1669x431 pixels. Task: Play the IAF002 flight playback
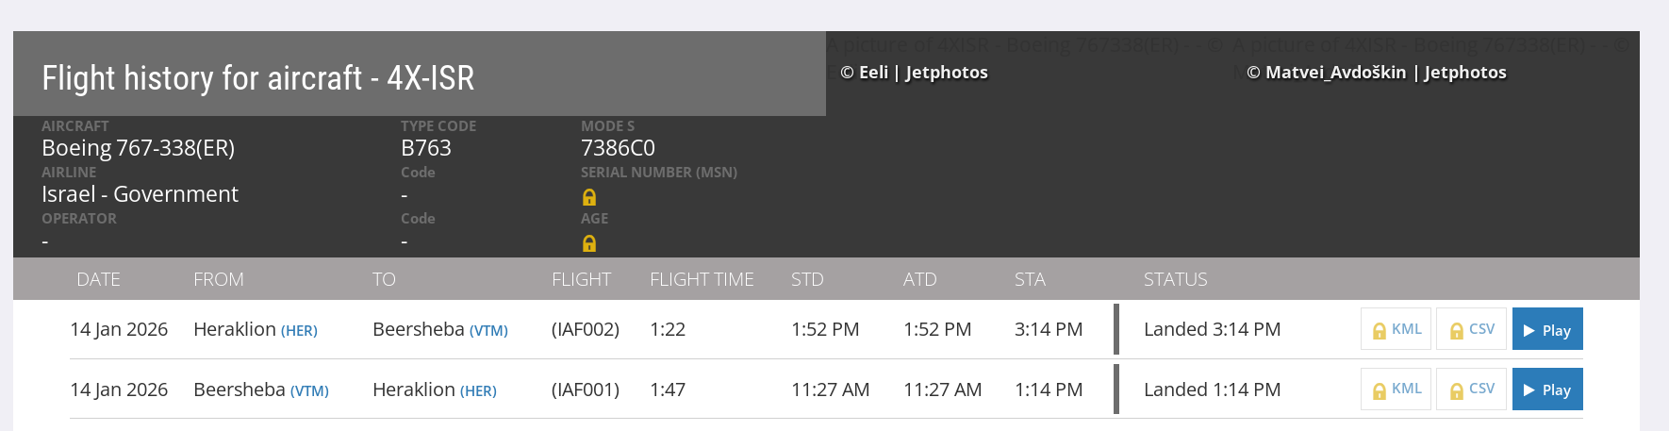(1547, 329)
